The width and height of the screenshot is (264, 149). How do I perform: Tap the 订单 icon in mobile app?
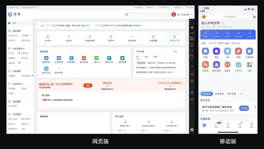coord(228,51)
